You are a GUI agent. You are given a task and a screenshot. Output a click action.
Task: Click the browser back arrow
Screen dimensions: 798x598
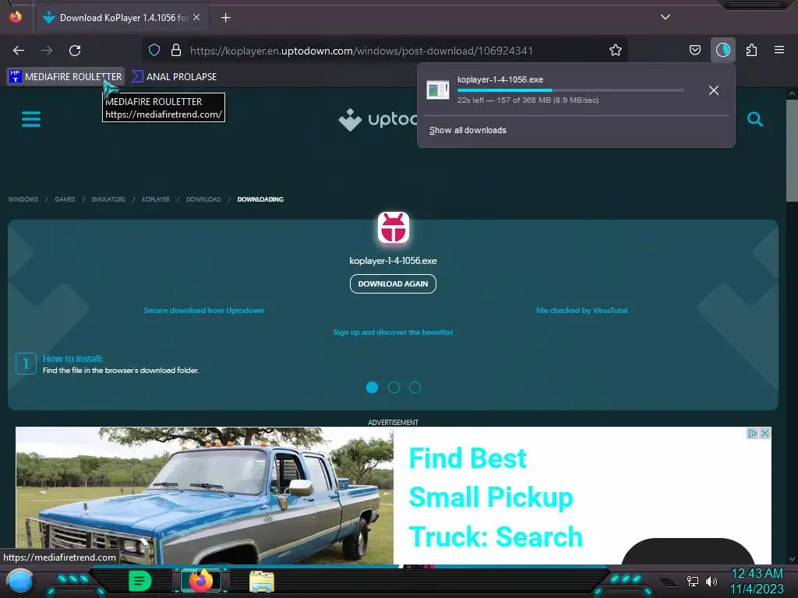19,51
